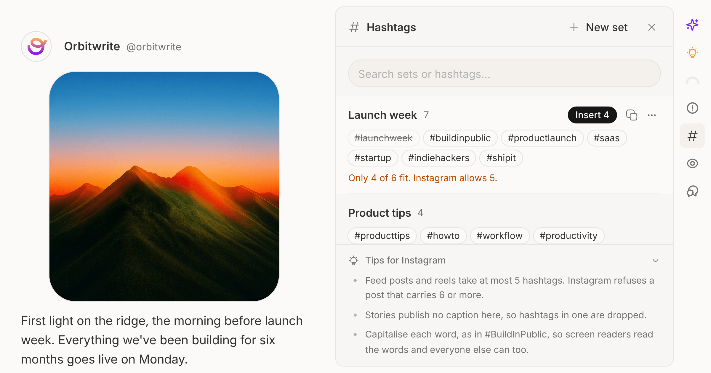Select the #indiehackers hashtag chip
711x373 pixels.
439,158
